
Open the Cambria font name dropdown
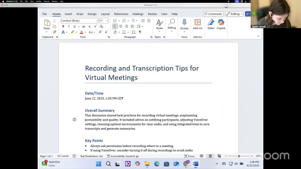[x=97, y=21]
